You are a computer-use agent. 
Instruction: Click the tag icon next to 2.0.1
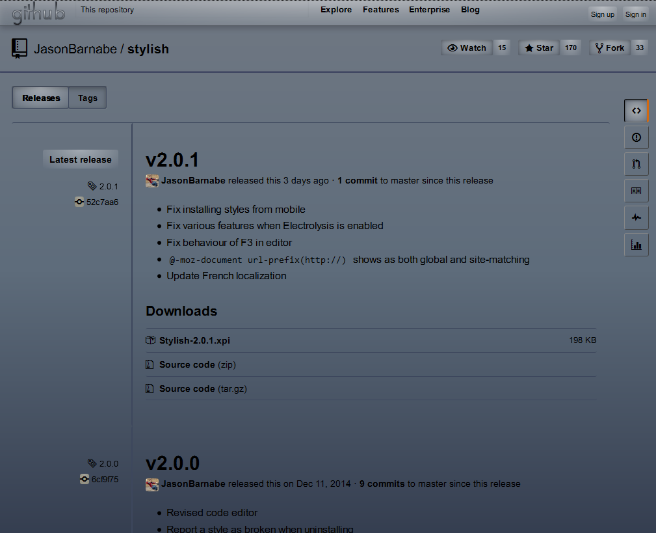(92, 186)
